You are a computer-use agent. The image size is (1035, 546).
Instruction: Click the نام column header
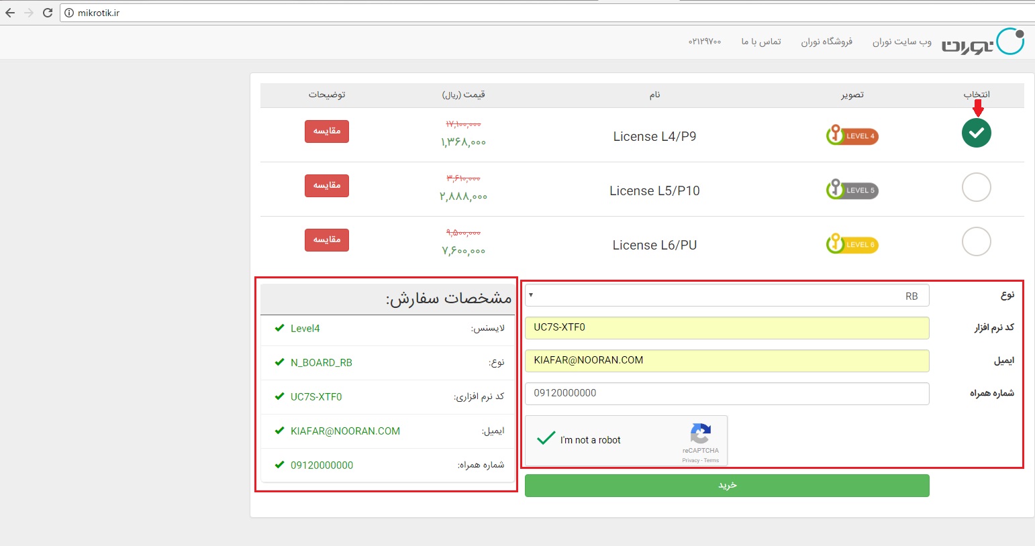pos(654,95)
